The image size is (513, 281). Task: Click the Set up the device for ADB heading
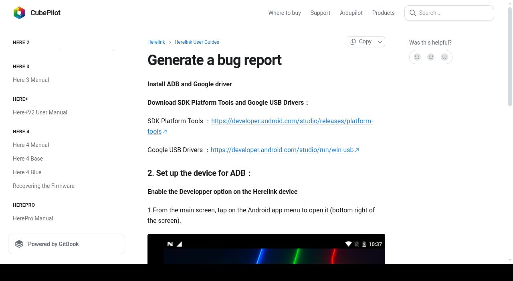(x=200, y=173)
